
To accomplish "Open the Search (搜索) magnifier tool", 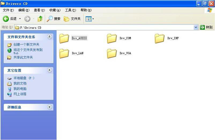I will [50, 19].
